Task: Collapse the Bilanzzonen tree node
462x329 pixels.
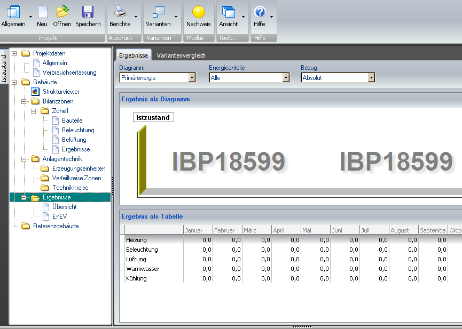Action: (x=24, y=101)
